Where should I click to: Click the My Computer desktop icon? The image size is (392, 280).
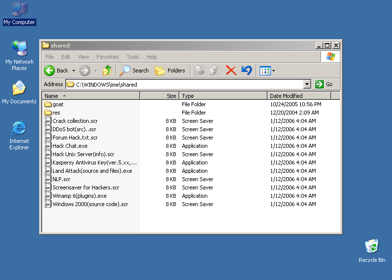20,9
